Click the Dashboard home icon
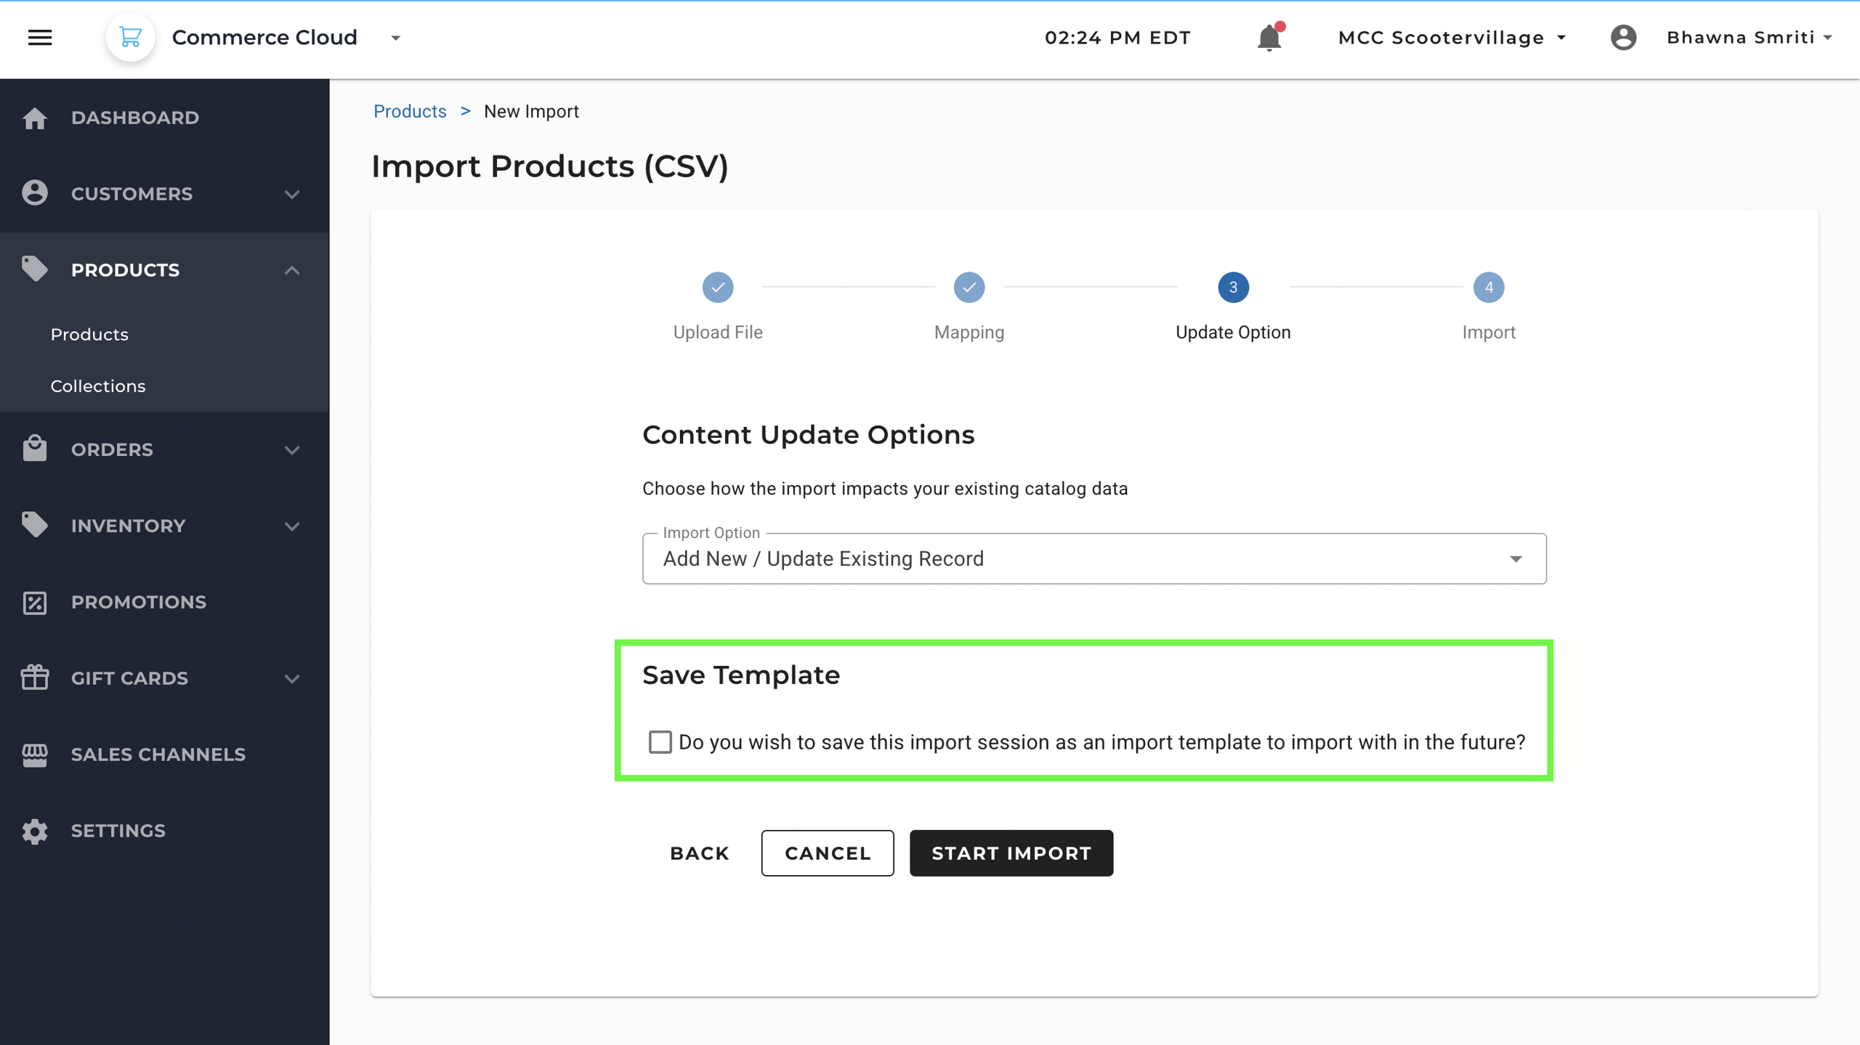Screen dimensions: 1860x1045 [x=34, y=118]
